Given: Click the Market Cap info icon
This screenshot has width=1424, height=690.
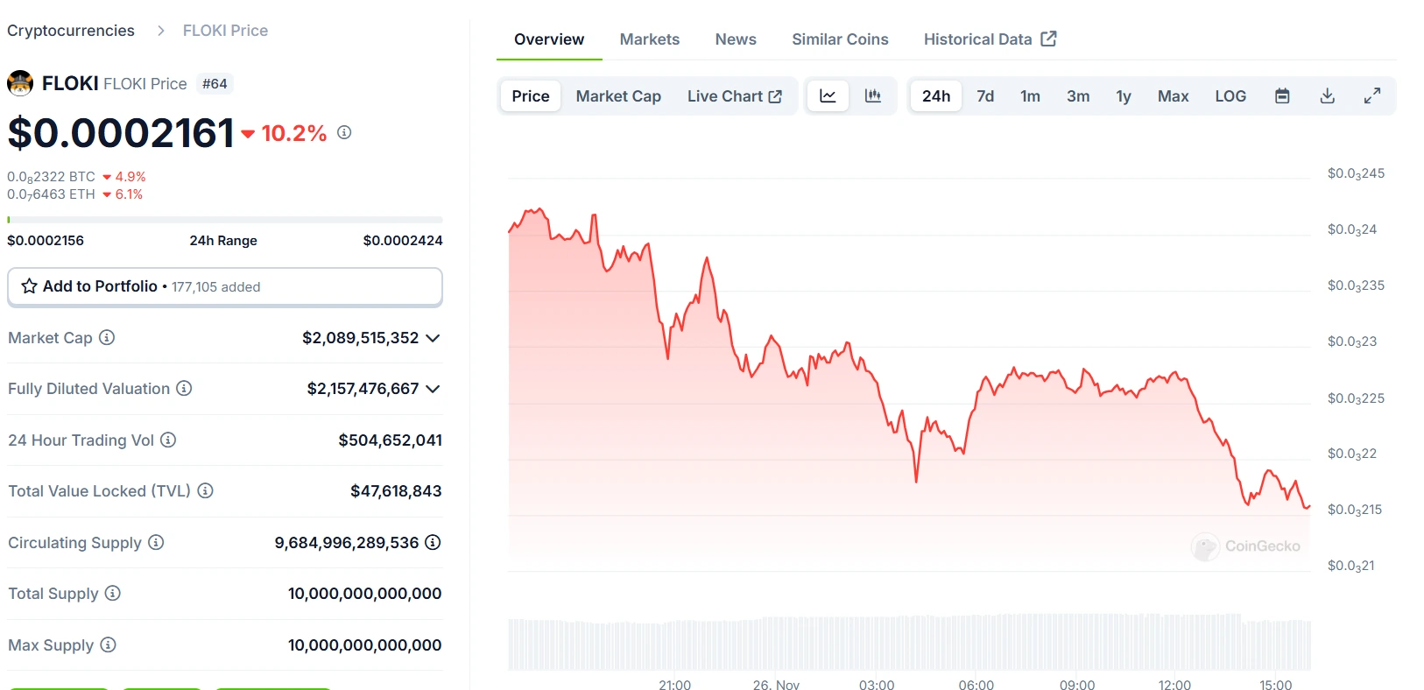Looking at the screenshot, I should tap(107, 337).
